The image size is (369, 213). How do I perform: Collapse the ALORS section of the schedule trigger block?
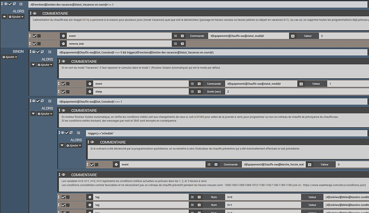click(62, 146)
